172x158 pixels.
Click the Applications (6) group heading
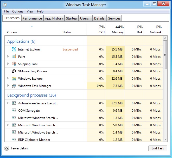(x=21, y=41)
